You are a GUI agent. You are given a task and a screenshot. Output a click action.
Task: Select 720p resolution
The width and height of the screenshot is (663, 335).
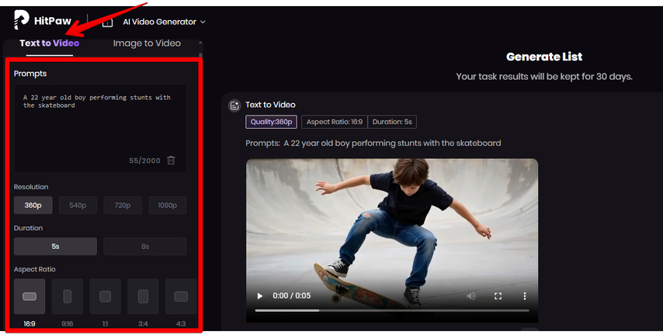pyautogui.click(x=123, y=205)
